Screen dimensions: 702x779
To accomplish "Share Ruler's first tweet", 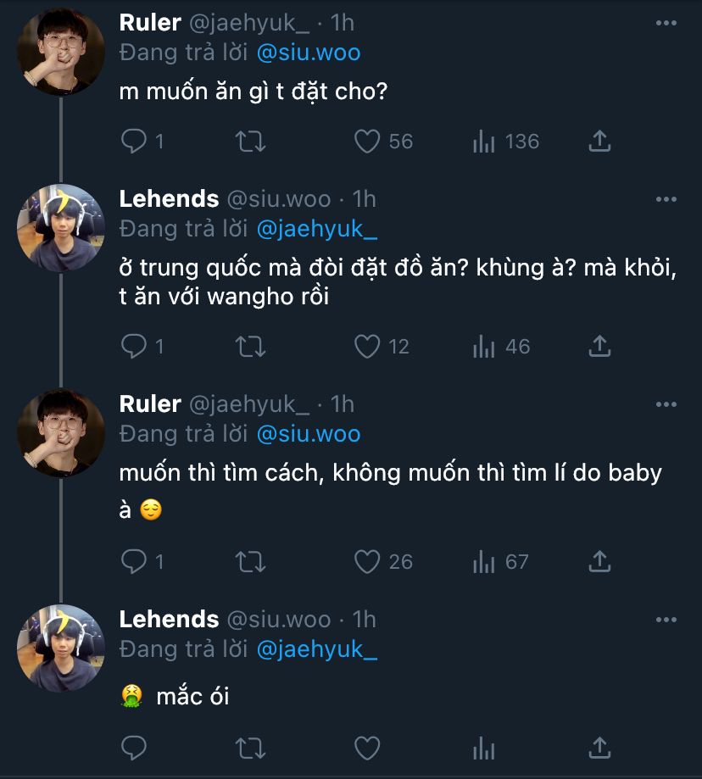I will pos(599,141).
